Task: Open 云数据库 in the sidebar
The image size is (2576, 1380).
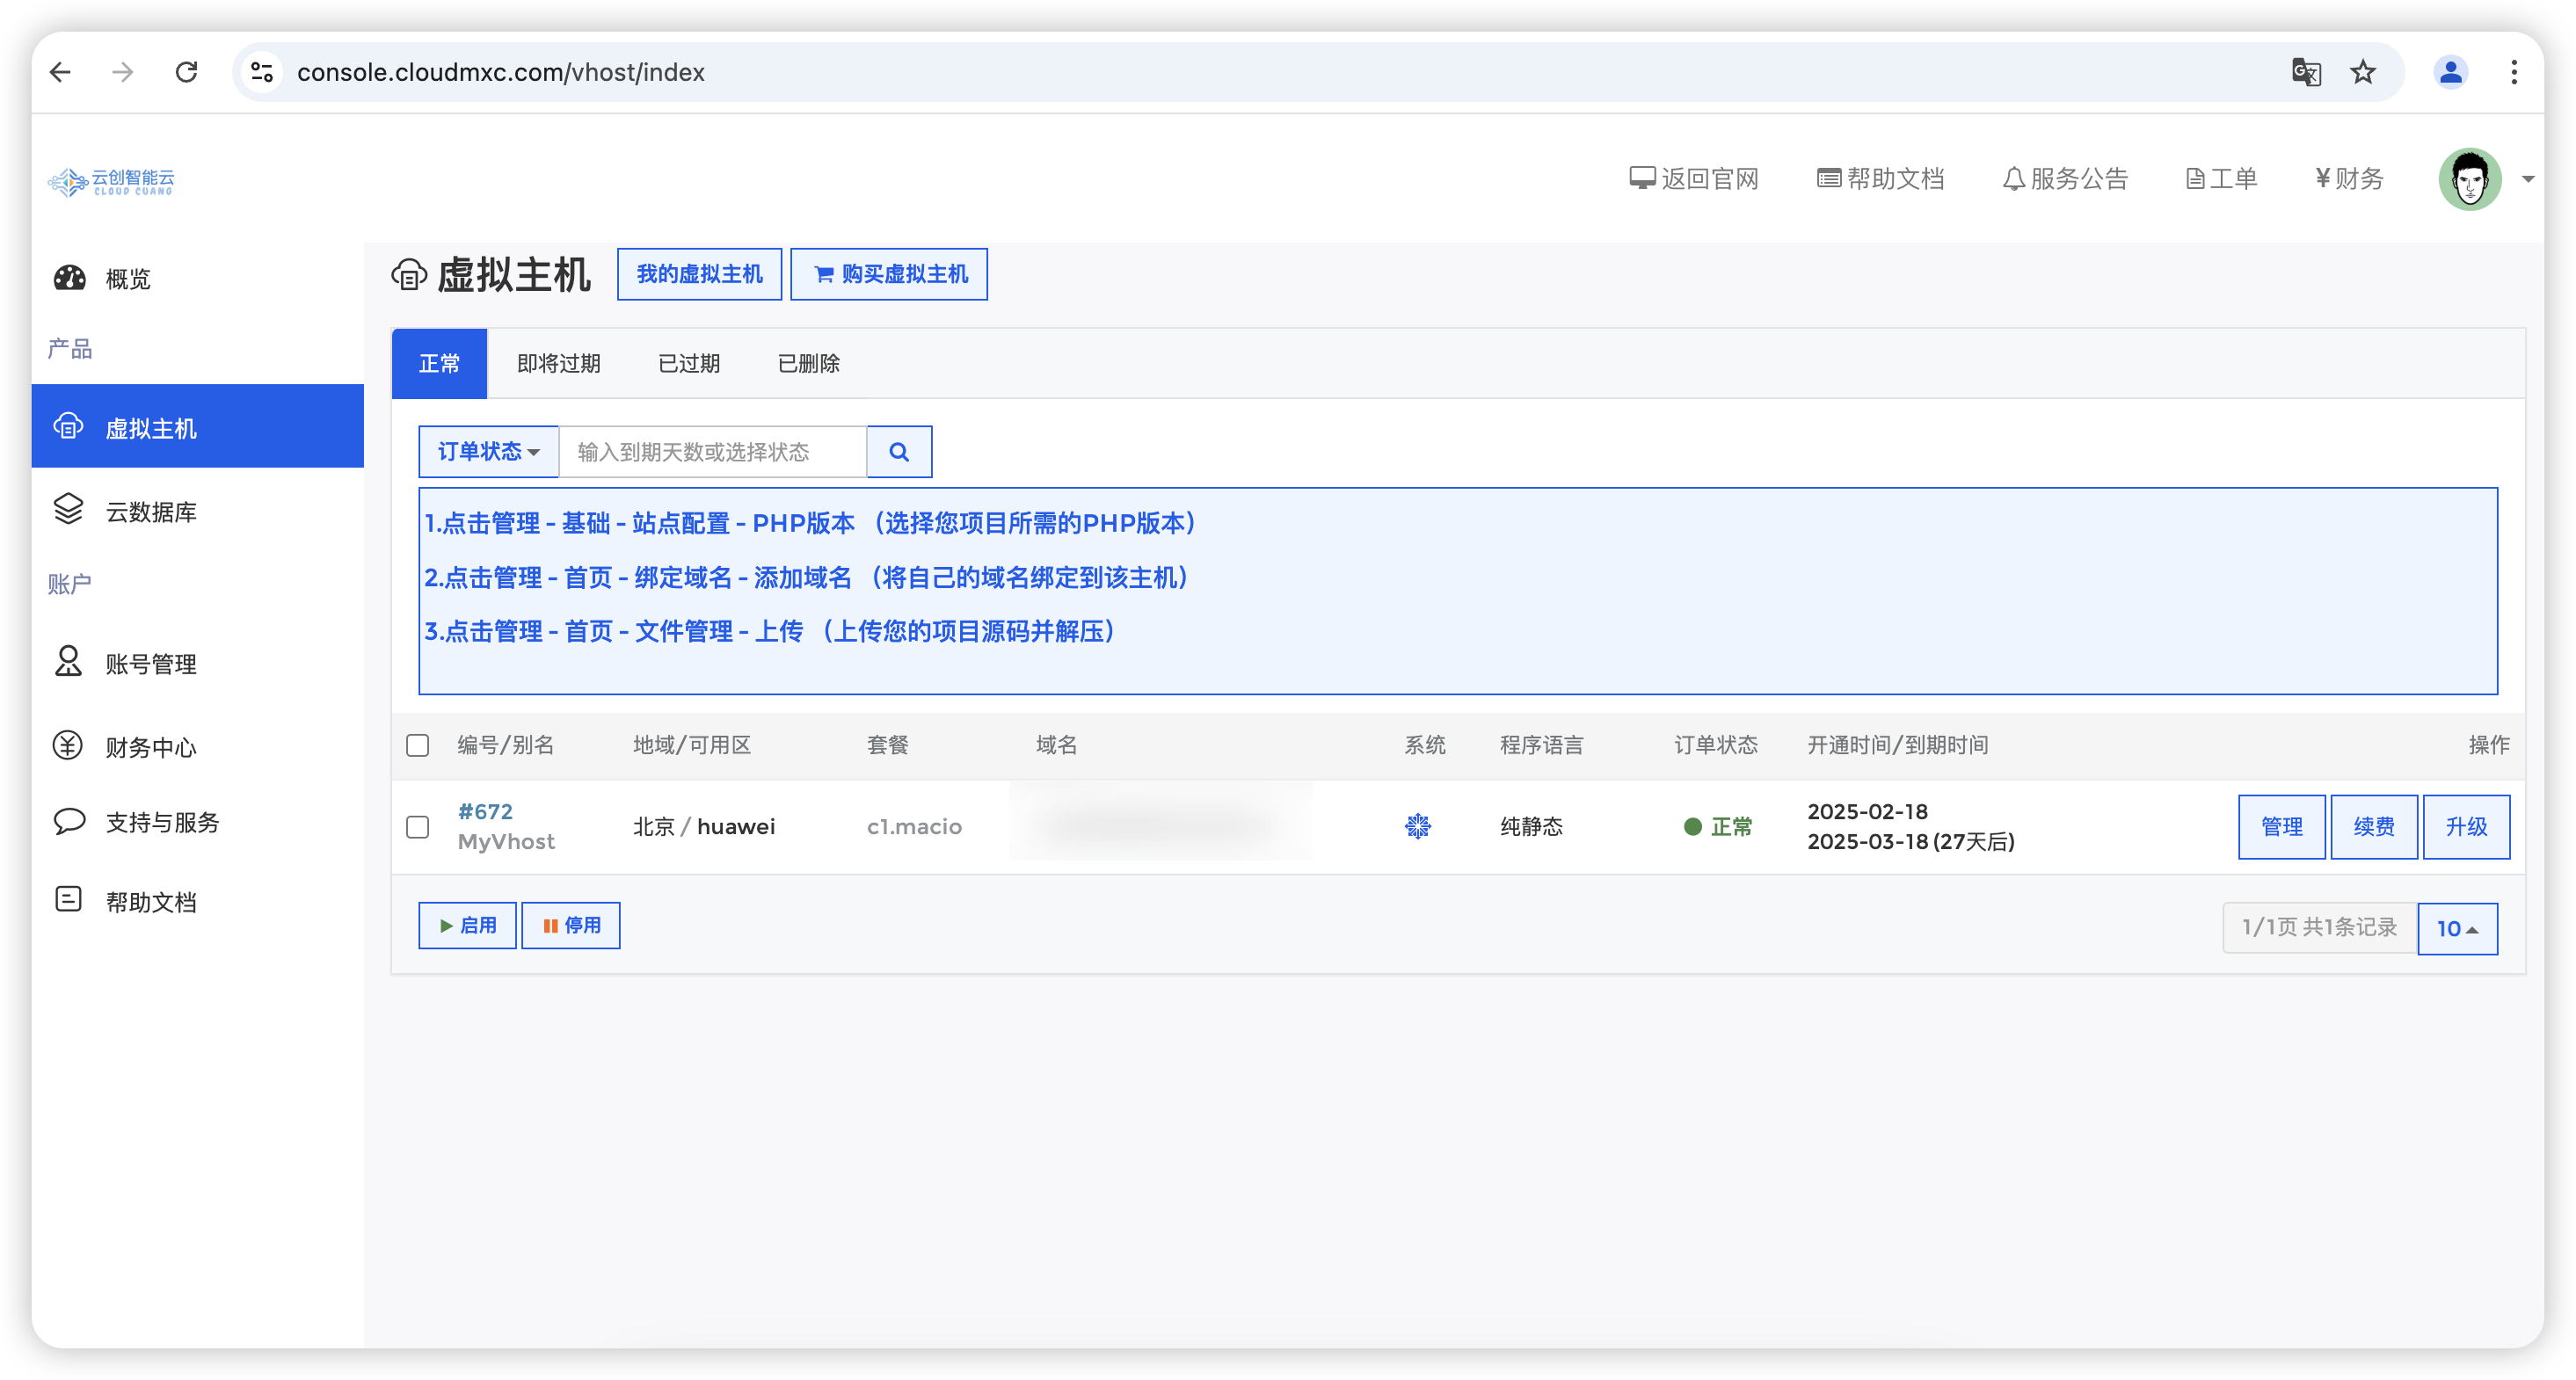Action: [198, 511]
